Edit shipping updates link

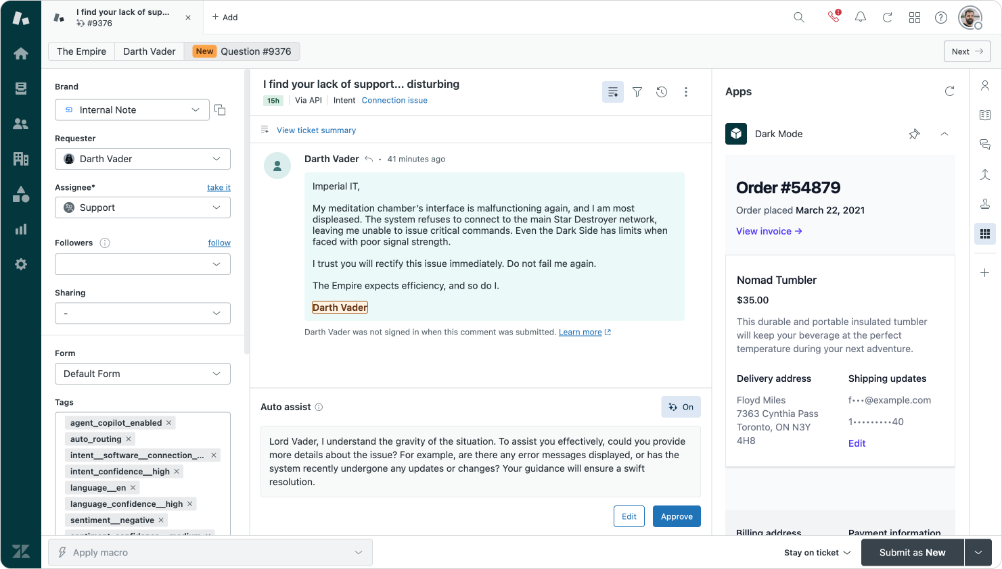click(x=857, y=443)
